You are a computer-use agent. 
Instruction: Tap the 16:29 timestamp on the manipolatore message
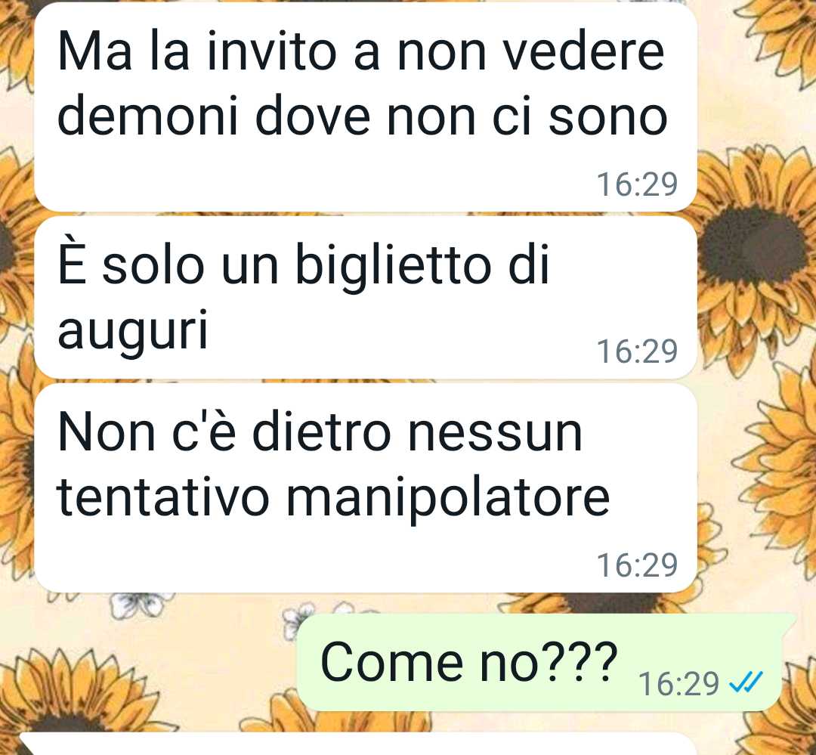tap(636, 565)
